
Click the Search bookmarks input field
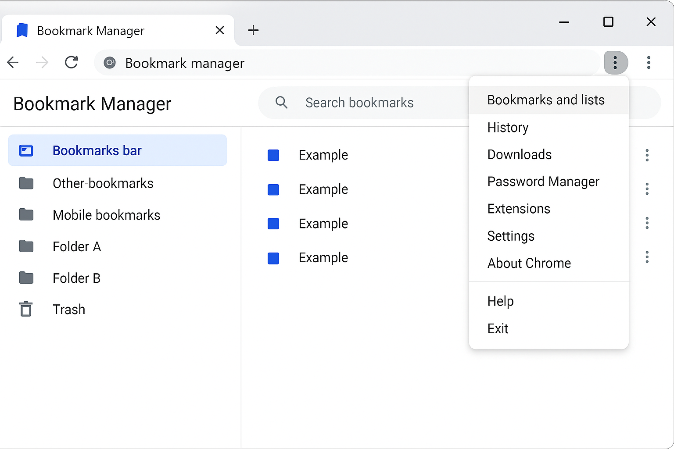tap(373, 102)
